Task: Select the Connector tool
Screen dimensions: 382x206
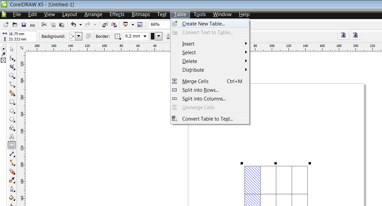Action: [12, 163]
